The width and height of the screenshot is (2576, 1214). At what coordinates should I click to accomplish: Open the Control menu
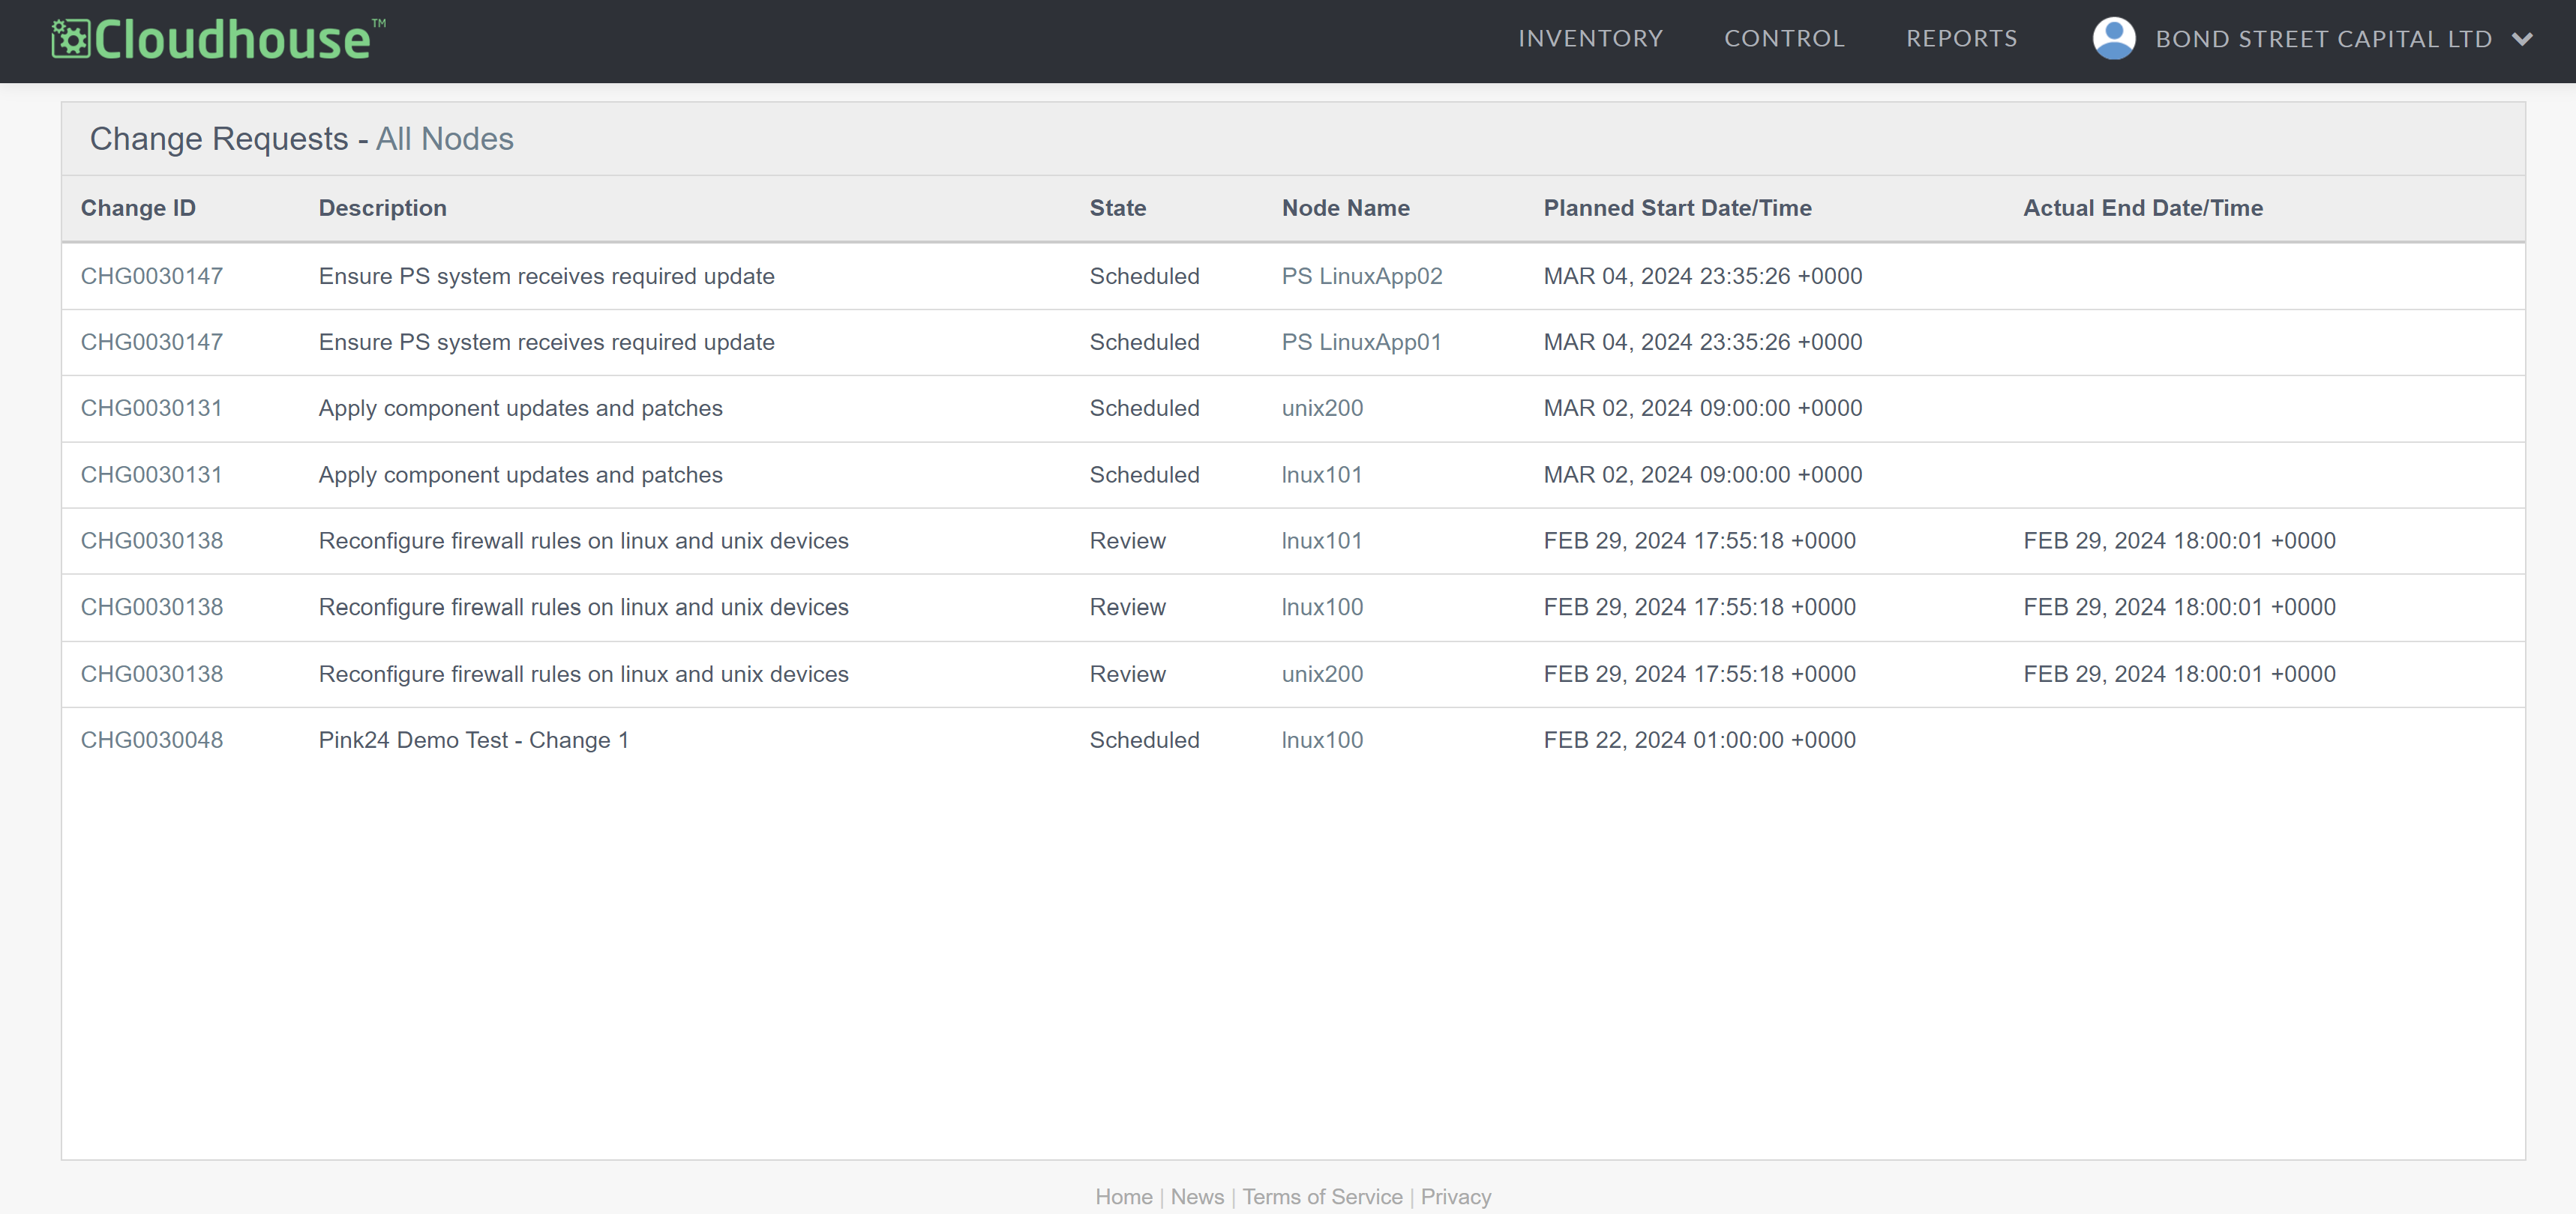point(1784,39)
